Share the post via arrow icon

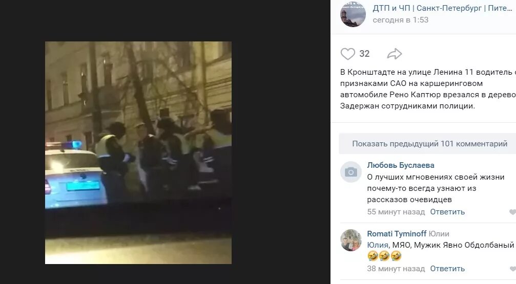point(394,54)
